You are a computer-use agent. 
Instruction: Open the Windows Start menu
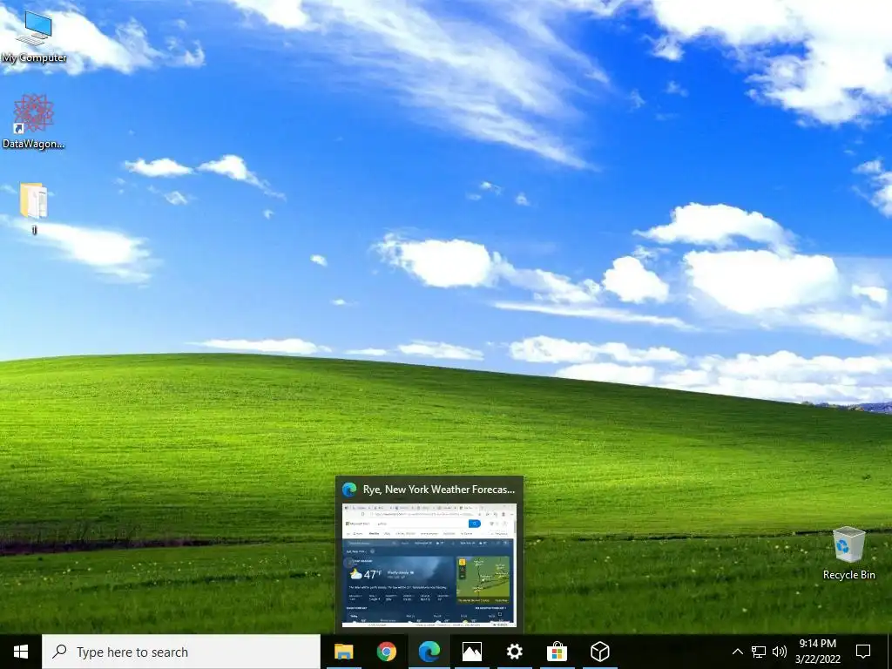pyautogui.click(x=21, y=652)
